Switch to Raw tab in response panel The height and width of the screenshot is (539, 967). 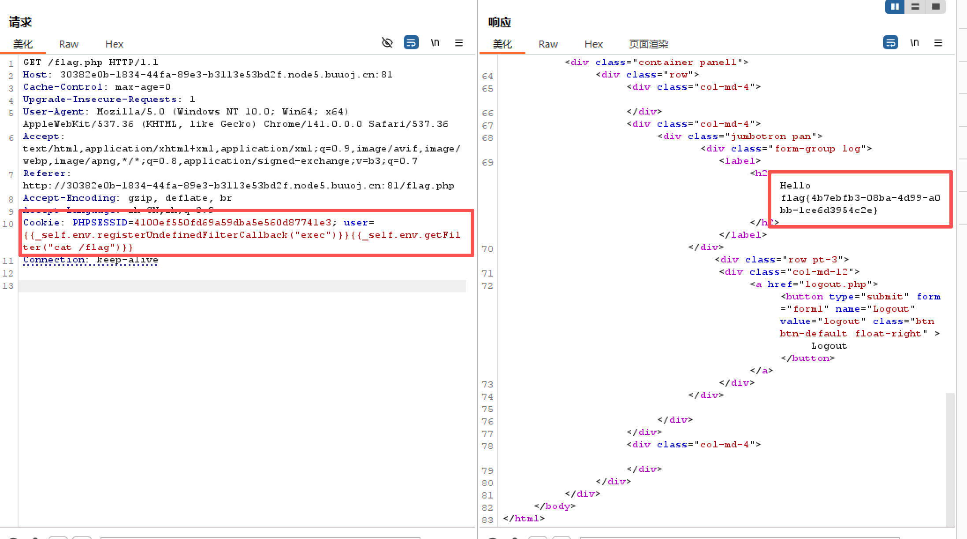pyautogui.click(x=548, y=44)
